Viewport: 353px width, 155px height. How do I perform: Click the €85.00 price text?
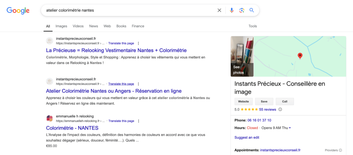52,146
